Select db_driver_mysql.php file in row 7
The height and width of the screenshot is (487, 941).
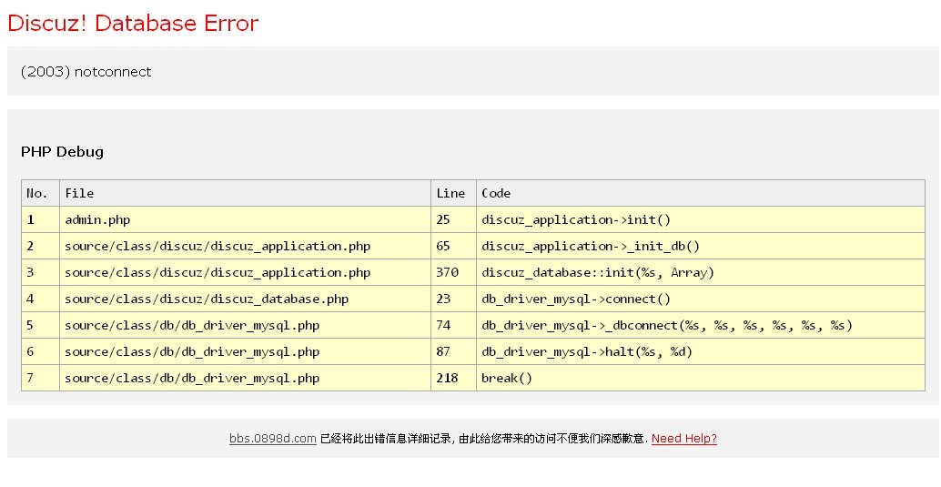point(245,379)
